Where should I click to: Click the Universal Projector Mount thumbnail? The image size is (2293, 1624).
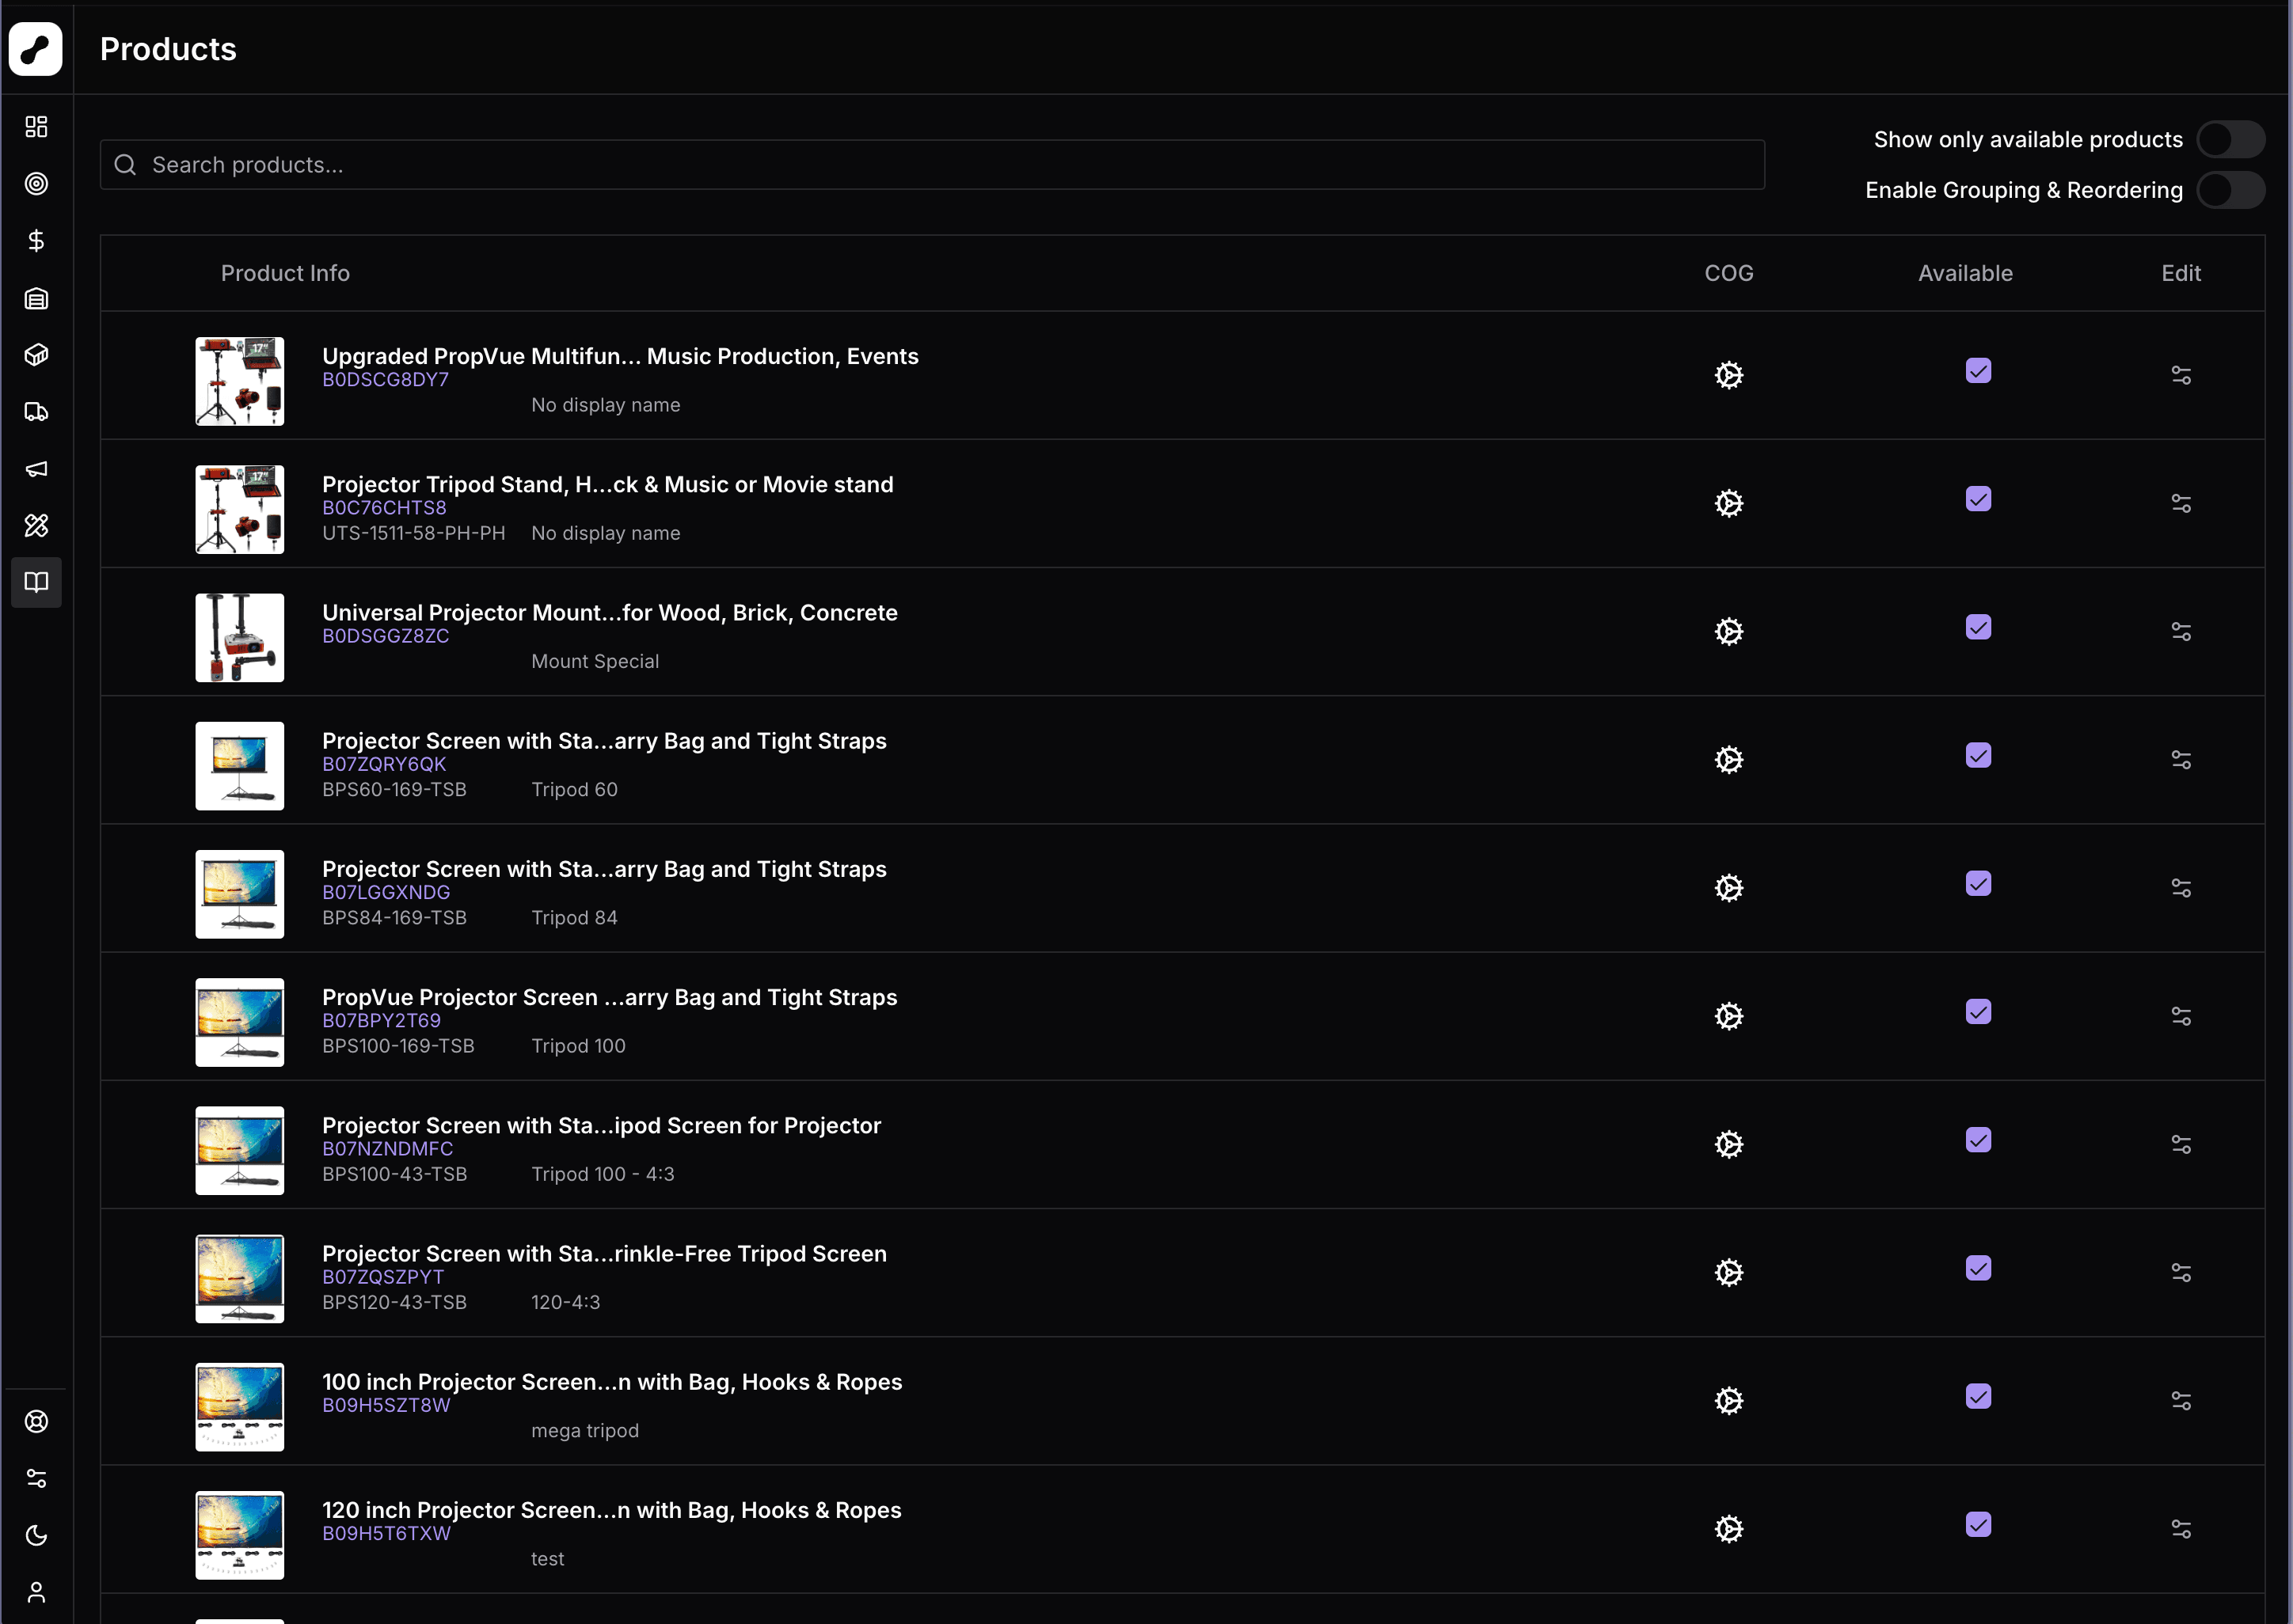coord(239,637)
